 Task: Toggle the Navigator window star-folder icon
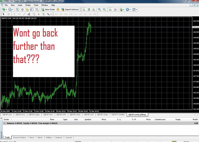tap(27, 10)
